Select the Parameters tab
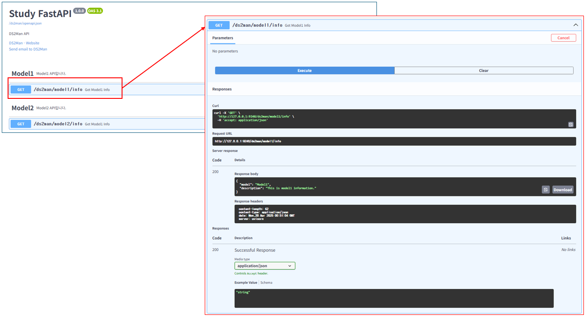Viewport: 587px width, 318px height. 223,38
